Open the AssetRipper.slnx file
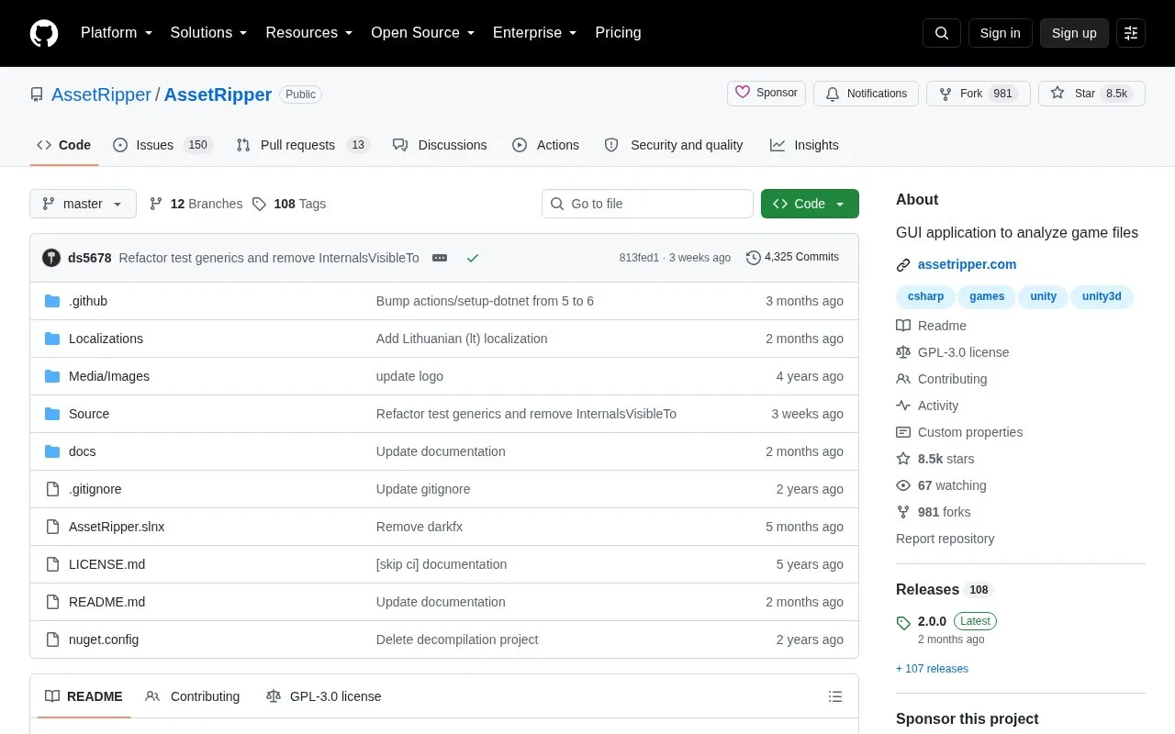 coord(117,527)
